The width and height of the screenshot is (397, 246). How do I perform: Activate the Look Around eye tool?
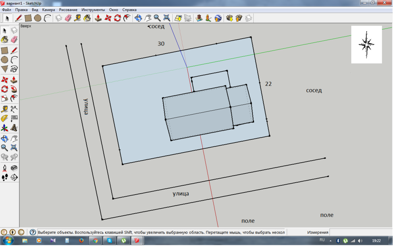(14, 168)
